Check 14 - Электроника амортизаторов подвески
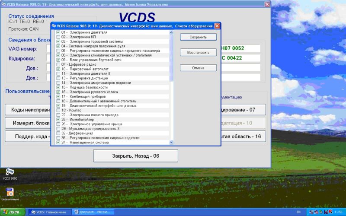The height and width of the screenshot is (216, 346). point(58,83)
